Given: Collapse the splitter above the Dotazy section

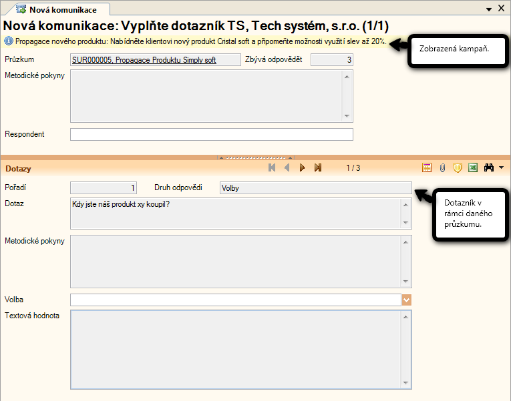Looking at the screenshot, I should (255, 157).
